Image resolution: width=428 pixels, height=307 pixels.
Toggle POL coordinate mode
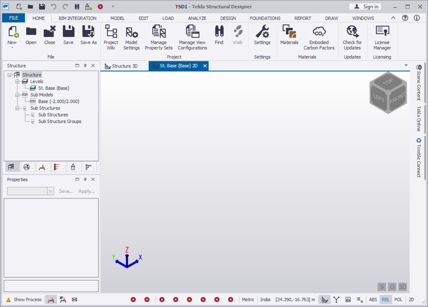point(398,300)
